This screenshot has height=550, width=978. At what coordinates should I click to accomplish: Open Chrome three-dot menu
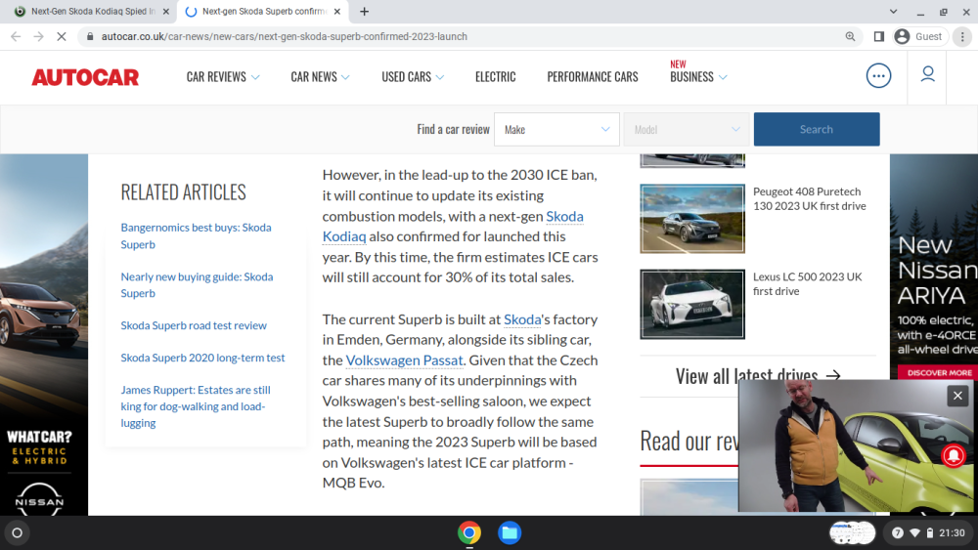coord(962,37)
